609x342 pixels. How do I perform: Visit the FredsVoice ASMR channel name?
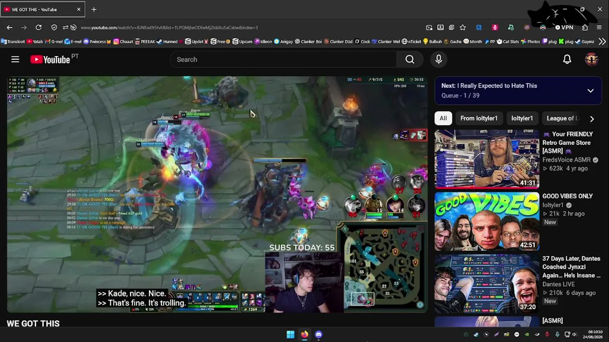(x=567, y=160)
